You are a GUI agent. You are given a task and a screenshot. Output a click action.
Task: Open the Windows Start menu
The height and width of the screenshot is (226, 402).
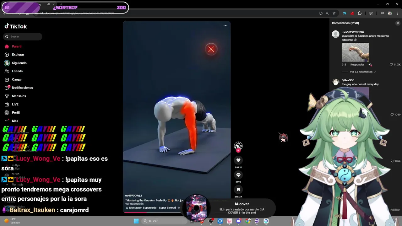point(136,221)
